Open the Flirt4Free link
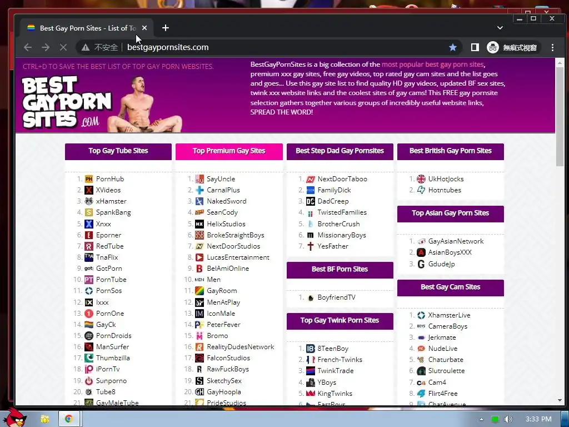Viewport: 569px width, 427px height. (x=443, y=394)
